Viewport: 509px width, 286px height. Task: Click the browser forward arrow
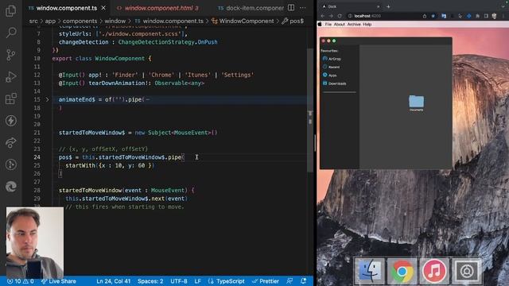(x=331, y=16)
